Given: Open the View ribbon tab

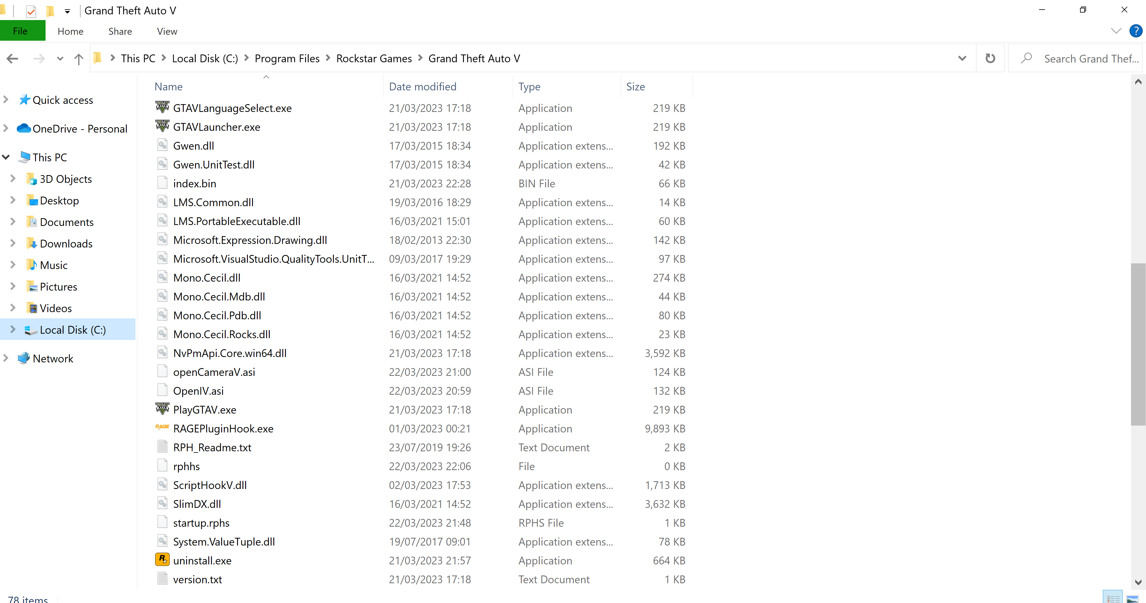Looking at the screenshot, I should [x=167, y=31].
